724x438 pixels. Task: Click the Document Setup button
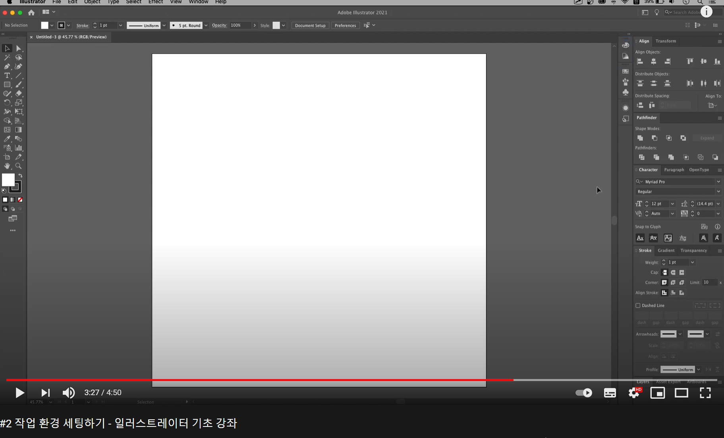310,25
